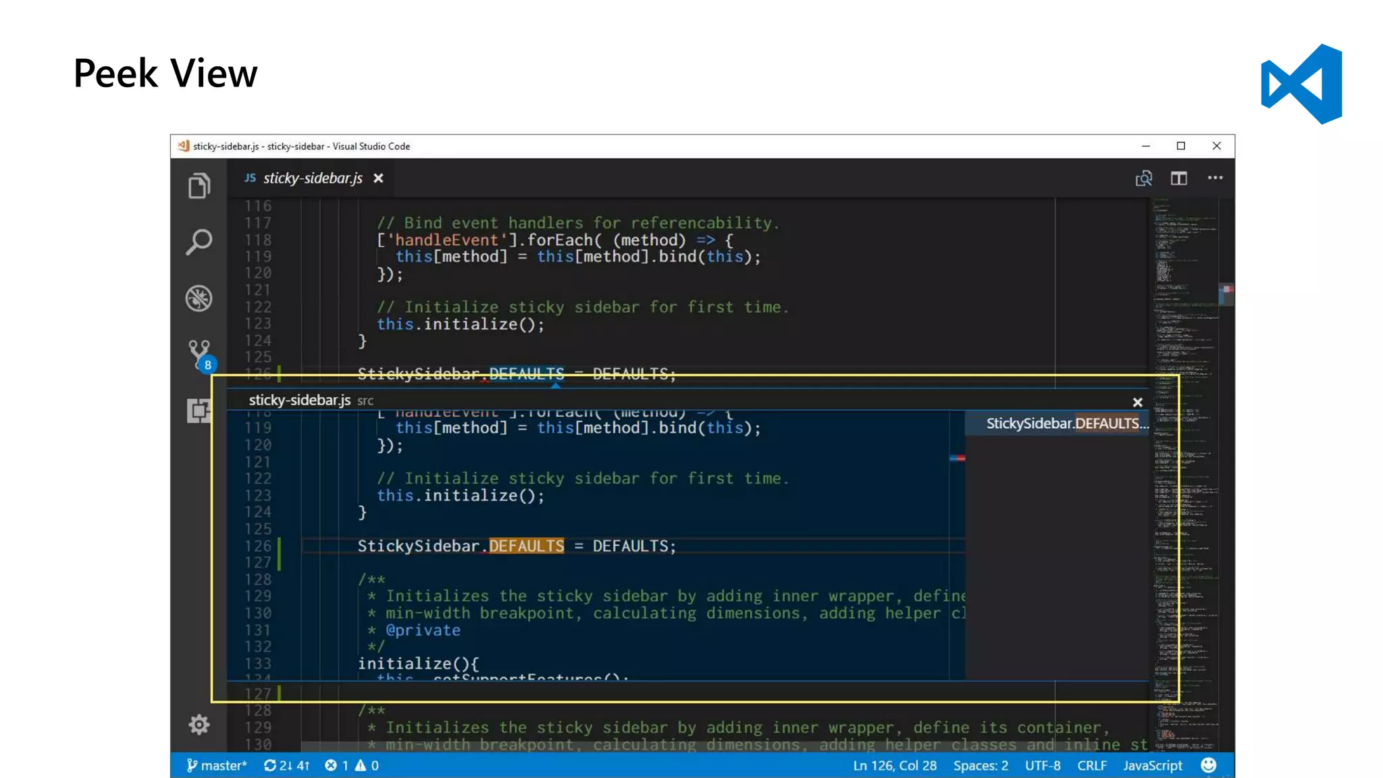The width and height of the screenshot is (1383, 778).
Task: Open the Search magnifier in the activity bar
Action: point(199,242)
